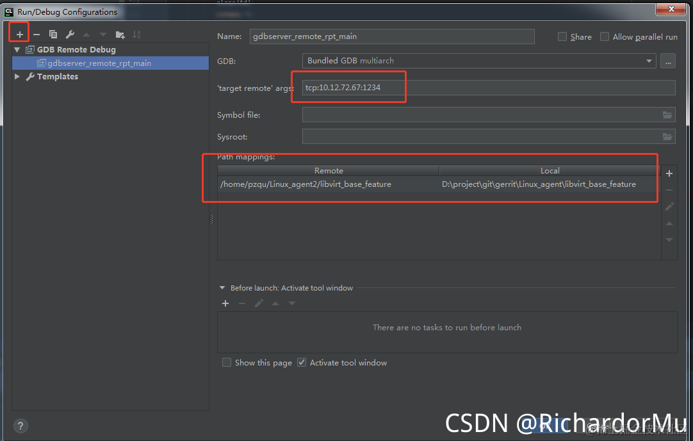Move path mapping down
This screenshot has height=441, width=693.
(669, 239)
